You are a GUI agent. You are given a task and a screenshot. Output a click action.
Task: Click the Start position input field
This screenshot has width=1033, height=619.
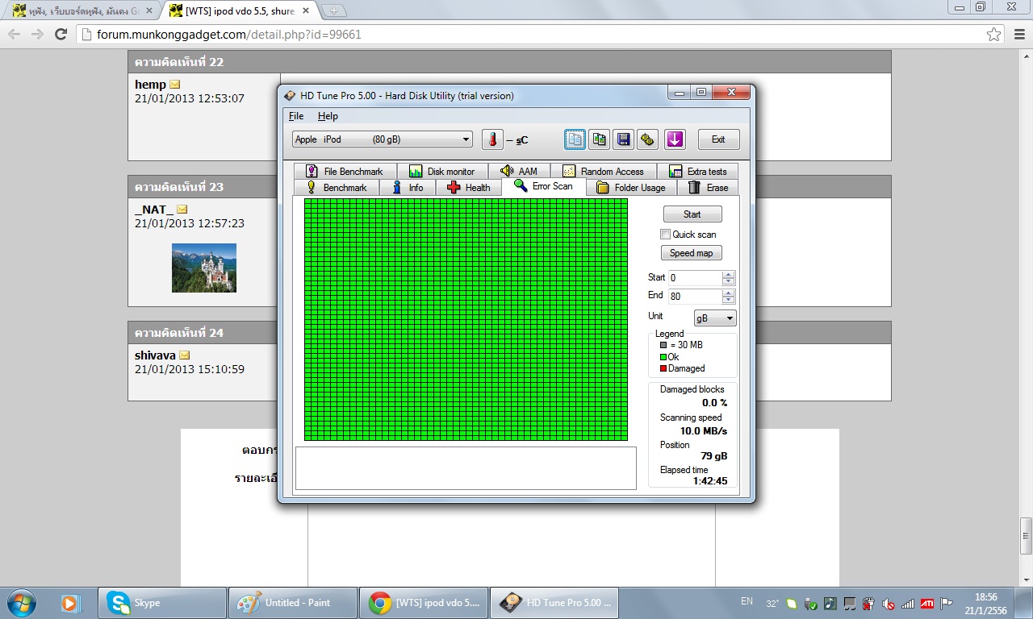(x=694, y=278)
